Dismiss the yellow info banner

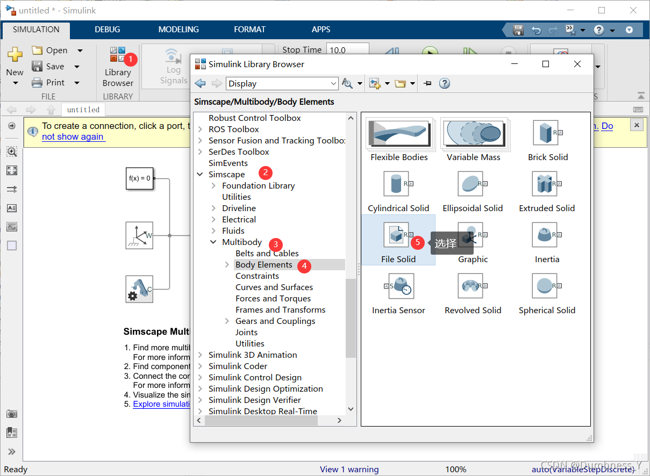pos(637,125)
